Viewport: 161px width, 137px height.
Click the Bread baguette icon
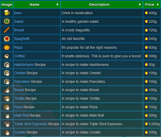point(7,30)
